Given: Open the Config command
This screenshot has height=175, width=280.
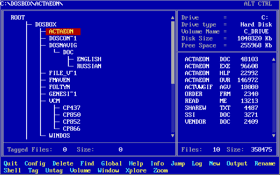Looking at the screenshot, I should 35,163.
